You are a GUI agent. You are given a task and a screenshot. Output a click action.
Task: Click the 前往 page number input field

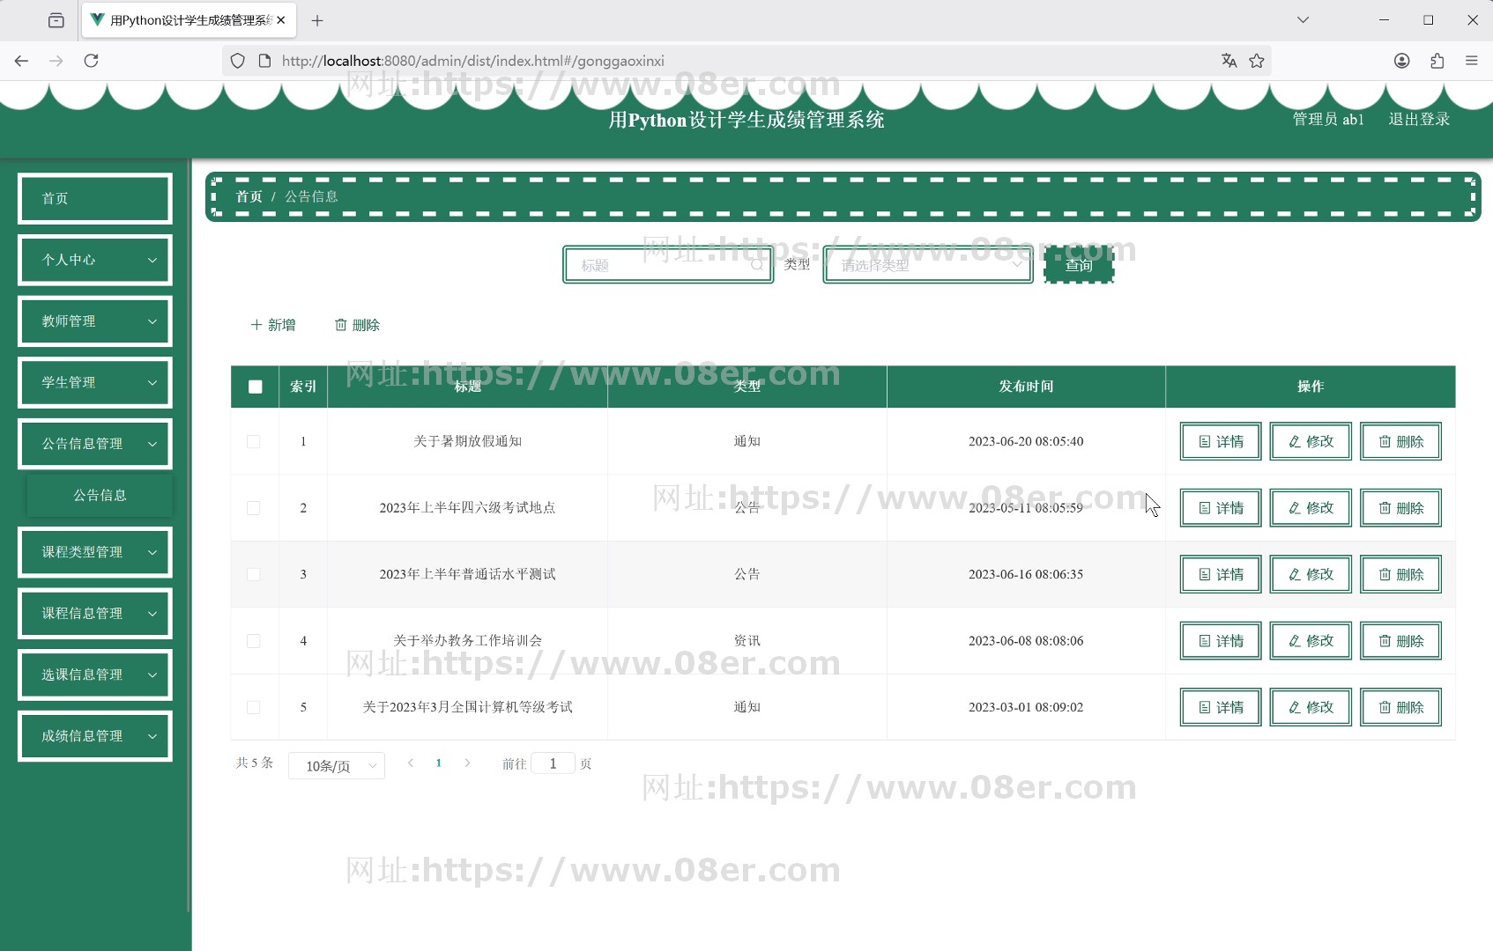(x=553, y=763)
